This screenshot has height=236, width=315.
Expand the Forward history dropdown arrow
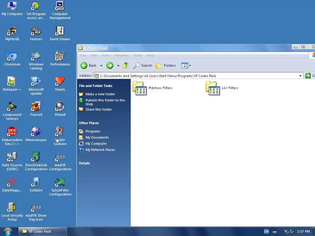click(118, 66)
